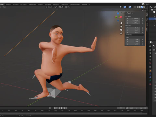This screenshot has height=117, width=156.
Task: Open the Scene selector icon dropdown
Action: [143, 4]
